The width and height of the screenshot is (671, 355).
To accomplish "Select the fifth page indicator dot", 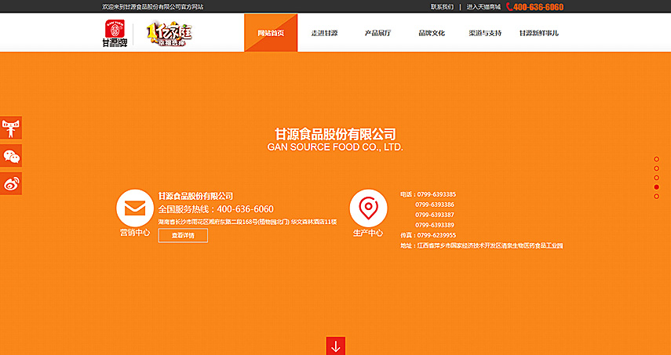I will pos(656,197).
